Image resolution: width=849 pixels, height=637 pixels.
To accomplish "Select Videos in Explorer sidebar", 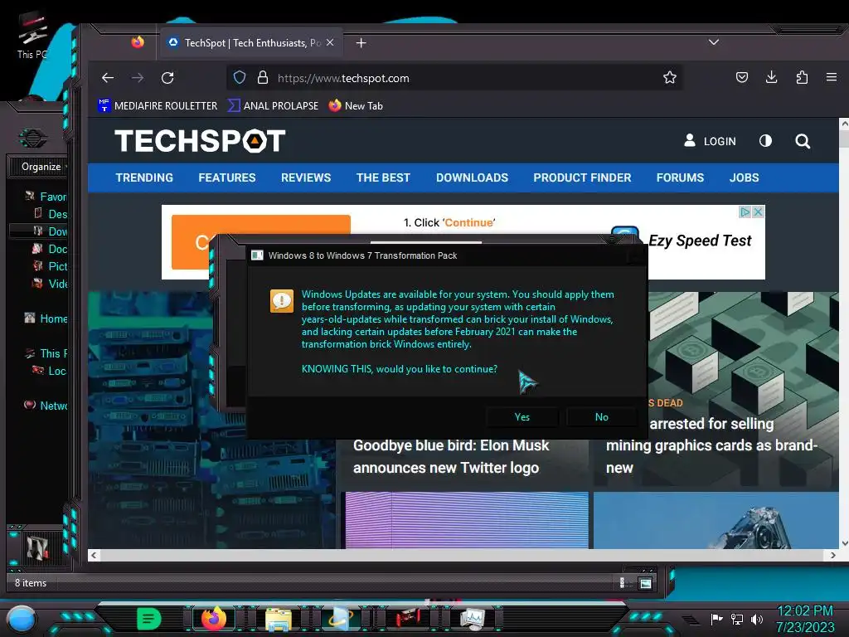I will [51, 284].
